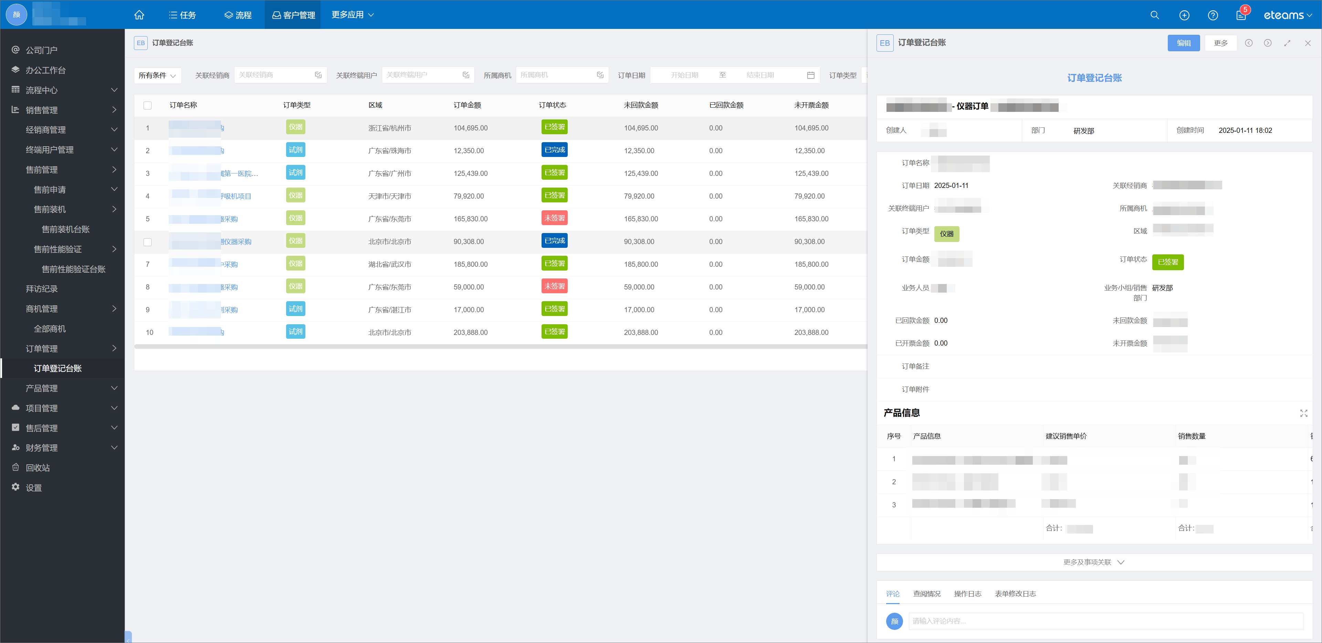Go to the home icon in top bar
The image size is (1322, 643).
click(x=139, y=15)
